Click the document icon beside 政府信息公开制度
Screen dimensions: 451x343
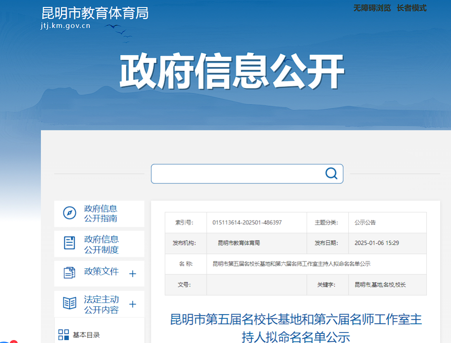coord(69,243)
